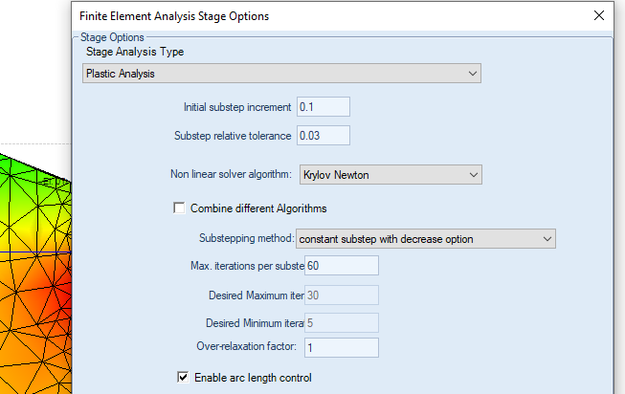Click the Desired Maximum iterations field
Image resolution: width=625 pixels, height=394 pixels.
point(342,295)
